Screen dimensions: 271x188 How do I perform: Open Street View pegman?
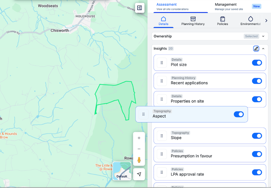[139, 160]
